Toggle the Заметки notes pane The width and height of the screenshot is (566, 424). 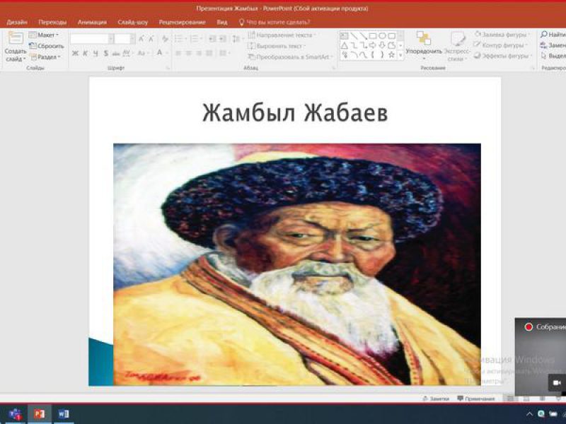click(436, 399)
